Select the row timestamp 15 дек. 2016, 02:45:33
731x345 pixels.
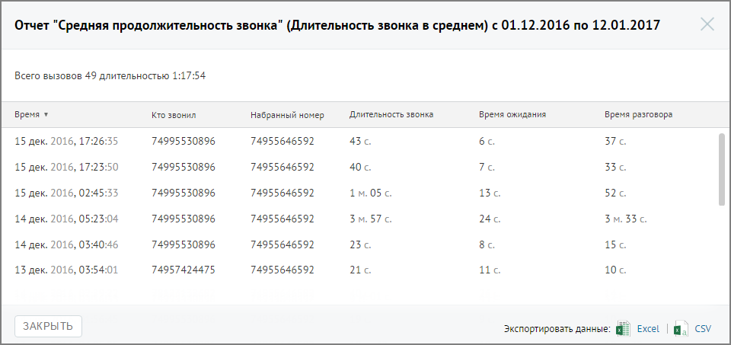(x=66, y=193)
